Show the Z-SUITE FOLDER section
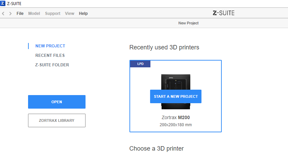288x157 pixels. [x=52, y=65]
